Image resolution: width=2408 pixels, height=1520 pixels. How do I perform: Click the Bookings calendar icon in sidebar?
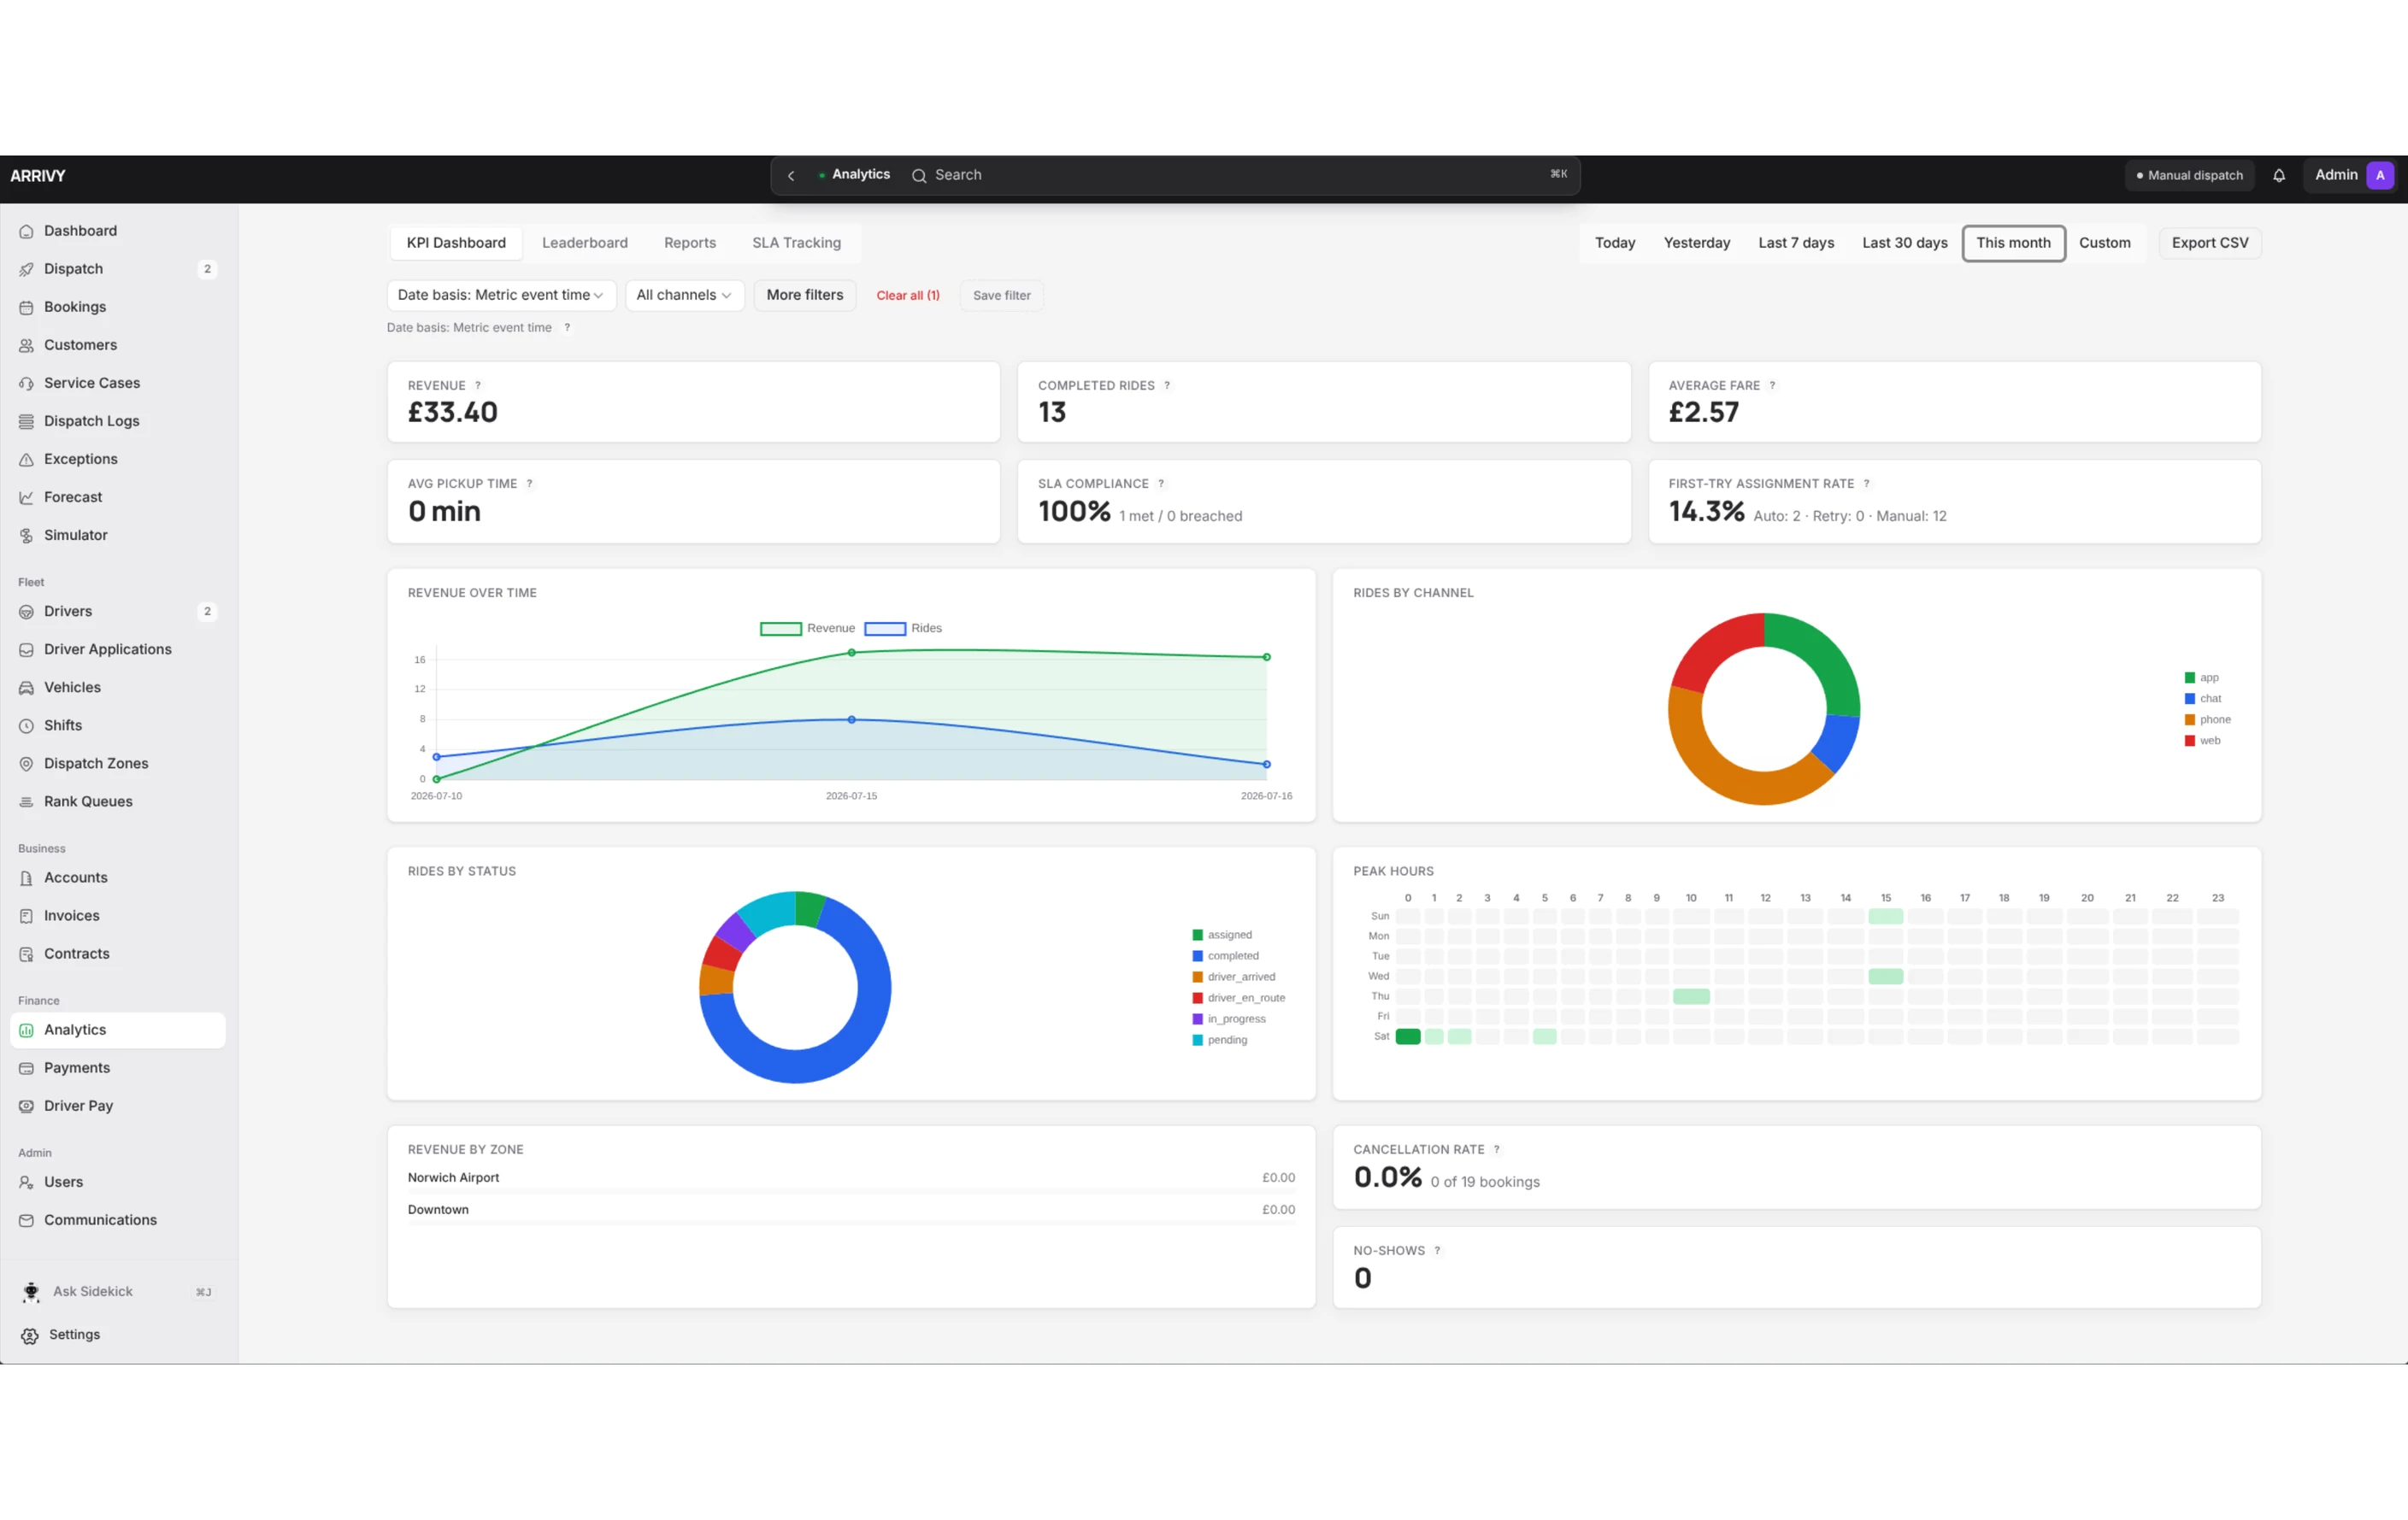[26, 307]
